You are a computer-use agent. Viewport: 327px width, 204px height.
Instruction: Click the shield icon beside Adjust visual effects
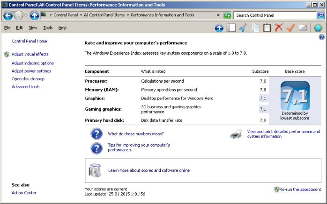[x=7, y=55]
